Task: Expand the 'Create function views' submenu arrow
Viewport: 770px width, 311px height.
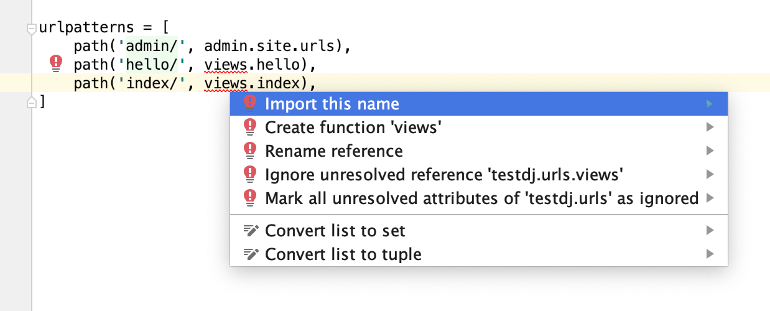Action: coord(710,128)
